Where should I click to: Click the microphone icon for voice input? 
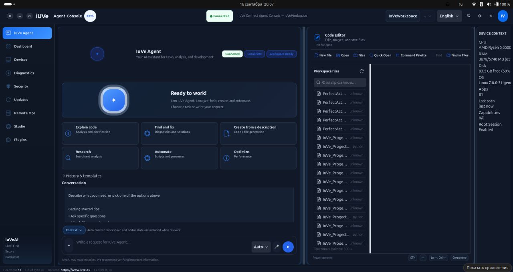point(277,247)
